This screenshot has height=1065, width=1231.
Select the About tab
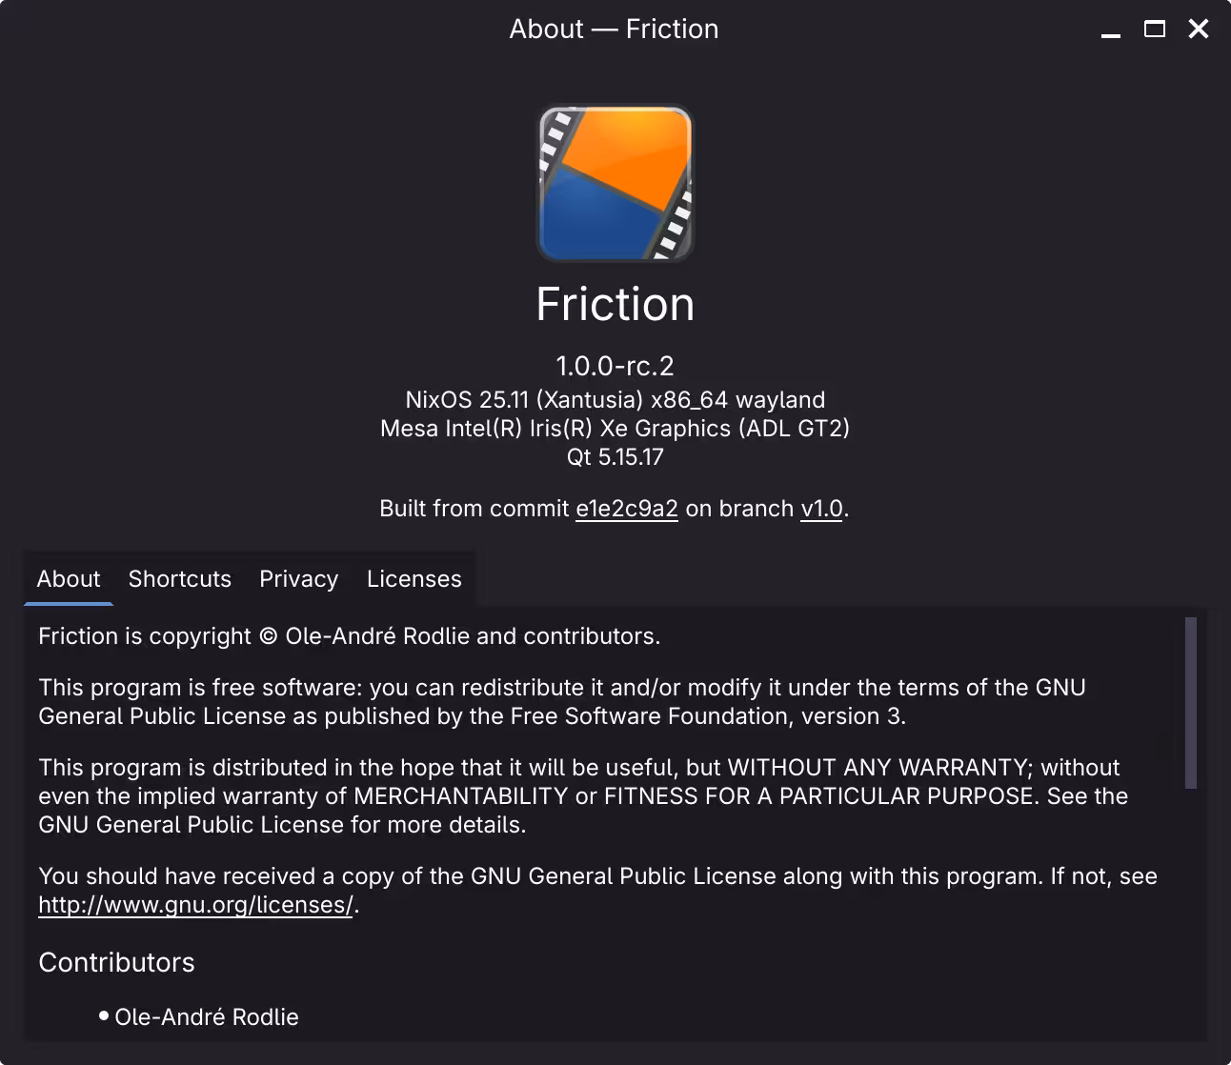tap(68, 578)
